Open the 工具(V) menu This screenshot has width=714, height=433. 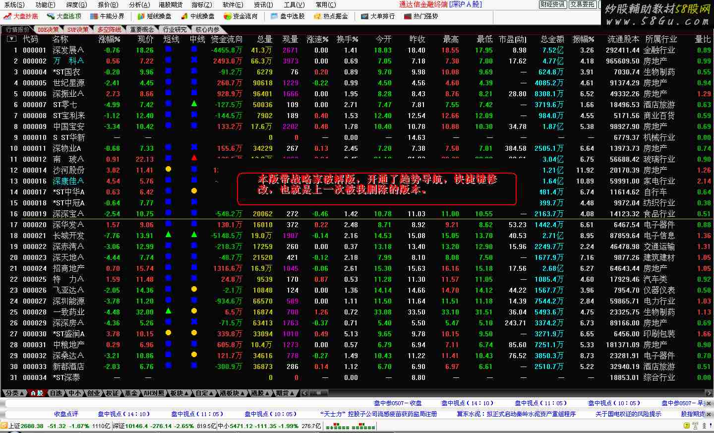(x=294, y=4)
